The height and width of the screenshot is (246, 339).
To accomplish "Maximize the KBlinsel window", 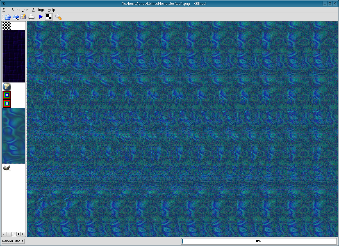I will click(330, 3).
